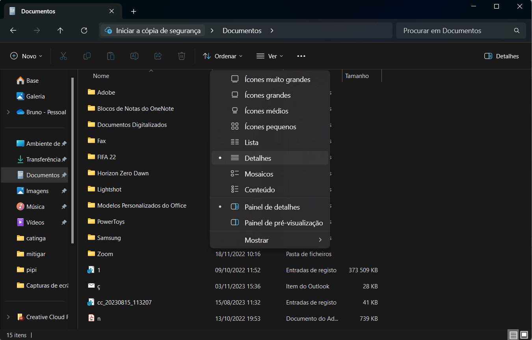Expand the Bruno - Pessoal tree item
The width and height of the screenshot is (532, 340).
tap(9, 112)
